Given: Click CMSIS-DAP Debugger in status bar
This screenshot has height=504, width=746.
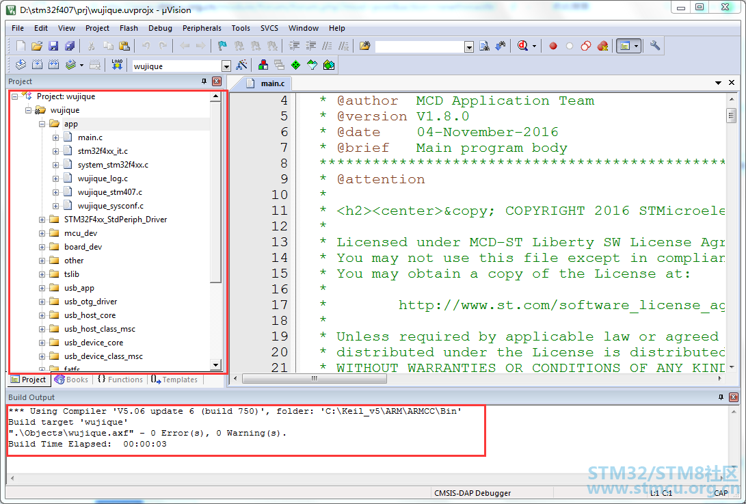Looking at the screenshot, I should coord(472,493).
